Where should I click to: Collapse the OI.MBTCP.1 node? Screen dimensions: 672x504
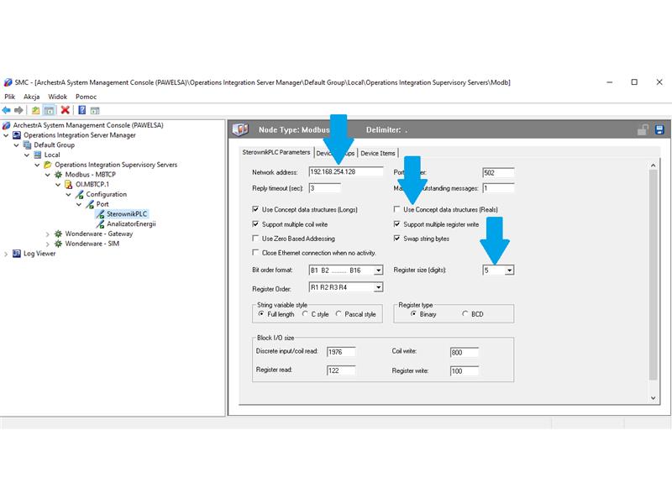pos(58,185)
